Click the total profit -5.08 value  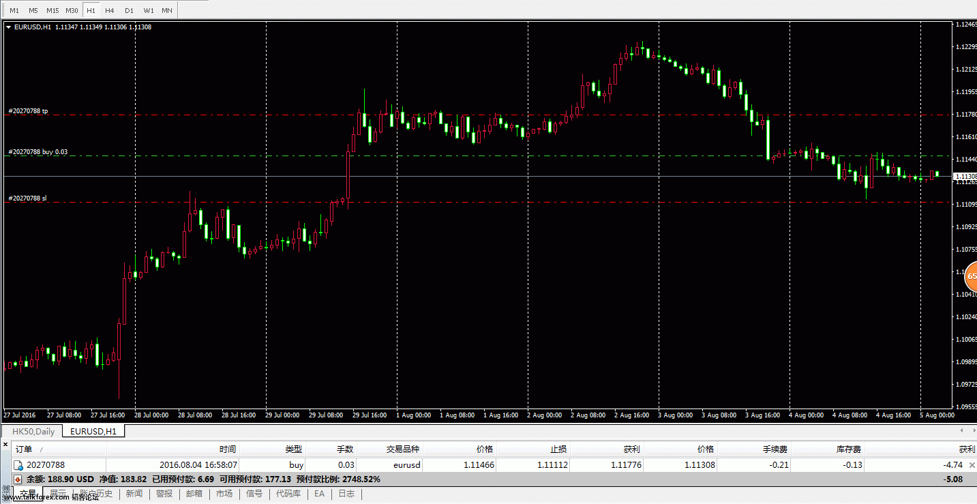(x=953, y=479)
